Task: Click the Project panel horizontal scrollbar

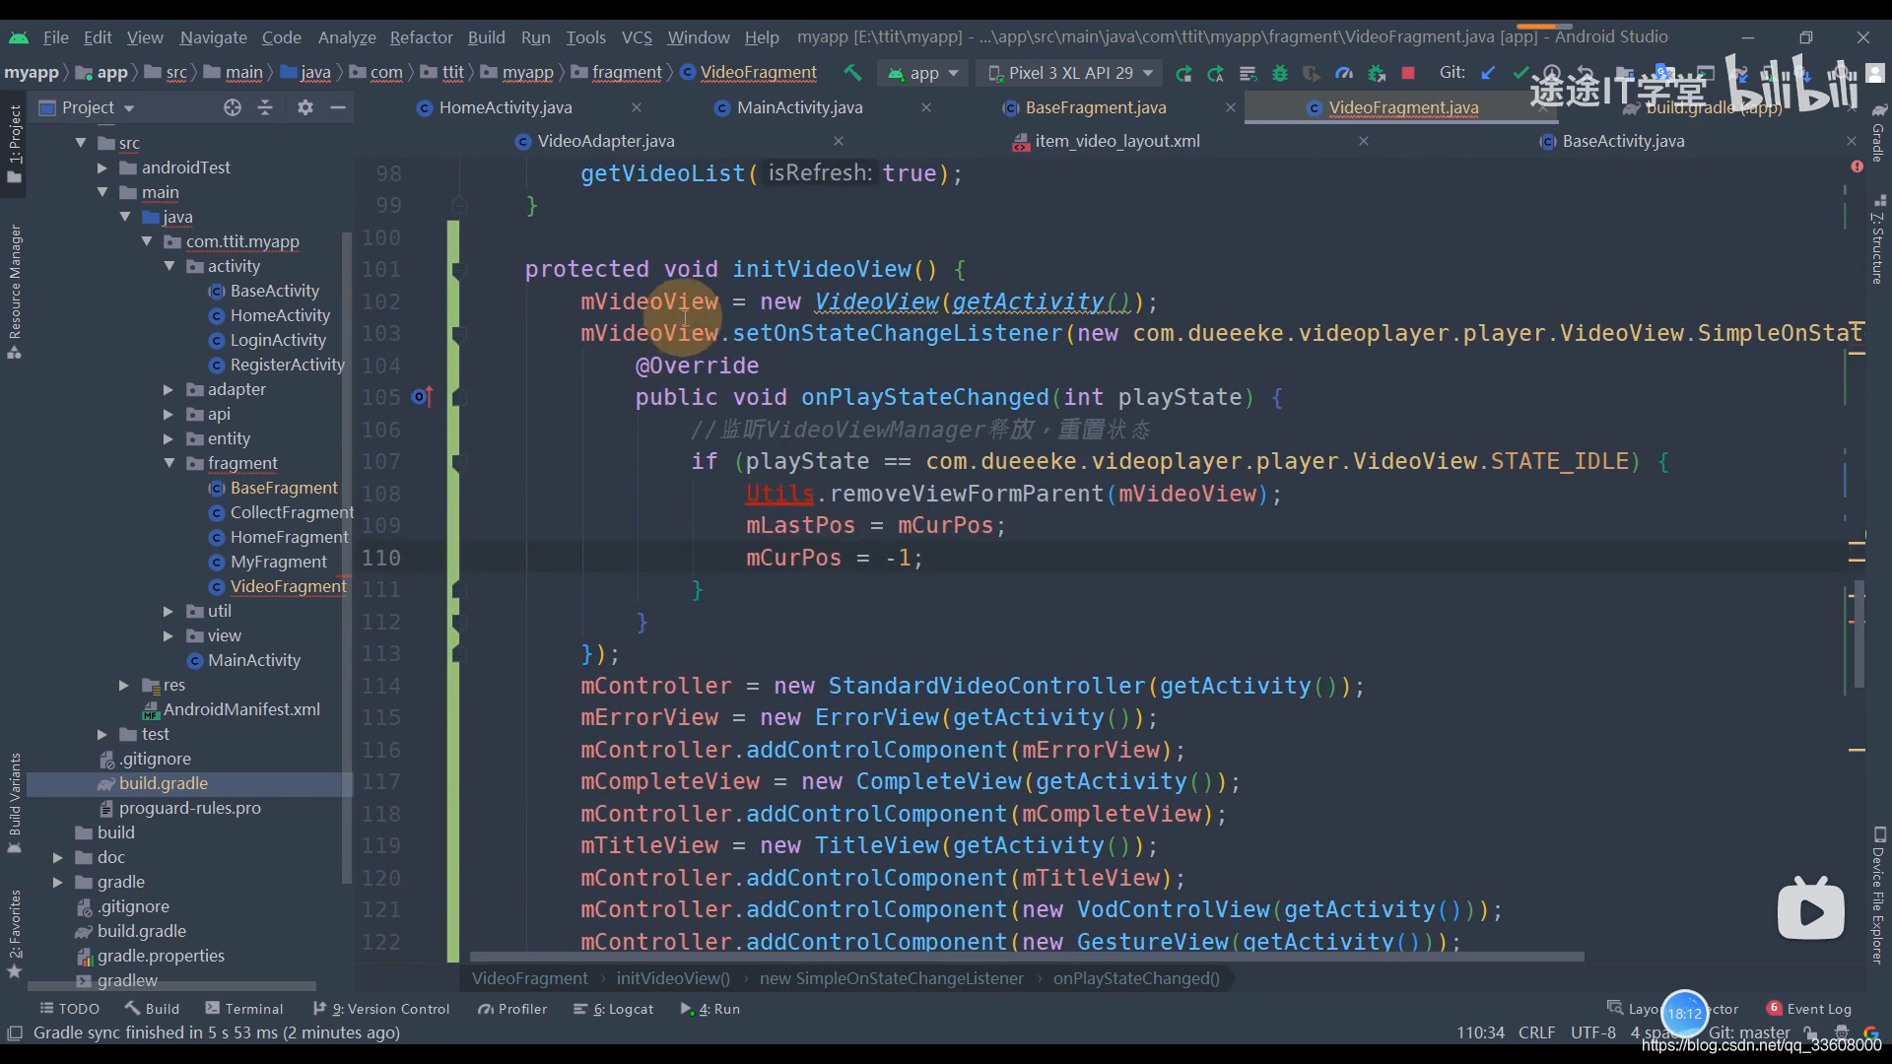Action: pyautogui.click(x=172, y=985)
